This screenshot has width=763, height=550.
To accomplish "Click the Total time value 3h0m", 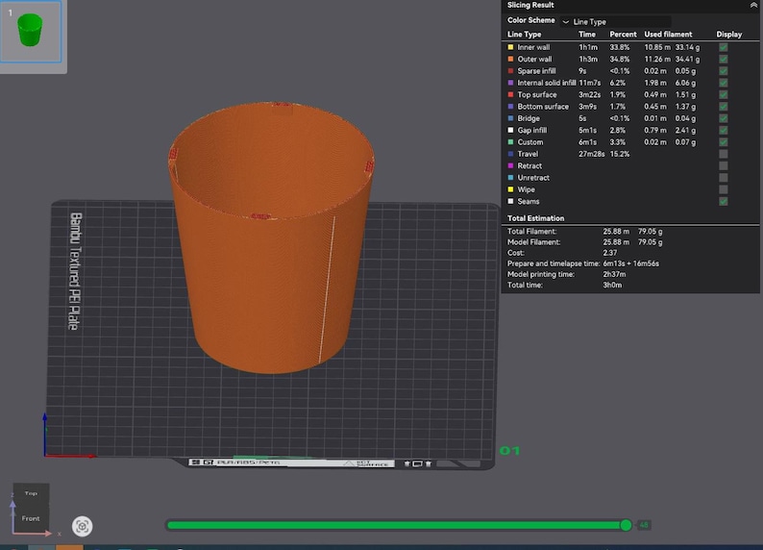I will [612, 285].
